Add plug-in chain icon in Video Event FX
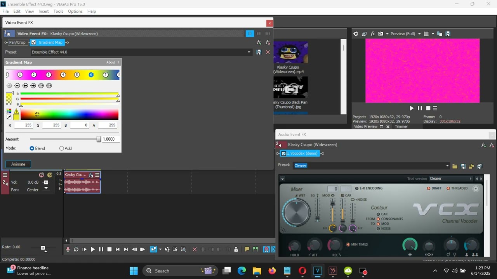The height and width of the screenshot is (279, 497). click(x=259, y=43)
